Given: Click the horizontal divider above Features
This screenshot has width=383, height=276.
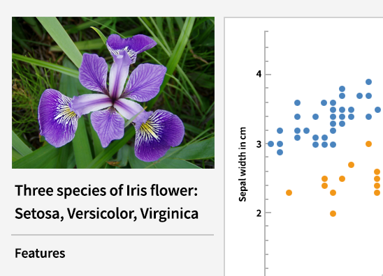Looking at the screenshot, I should (x=113, y=235).
